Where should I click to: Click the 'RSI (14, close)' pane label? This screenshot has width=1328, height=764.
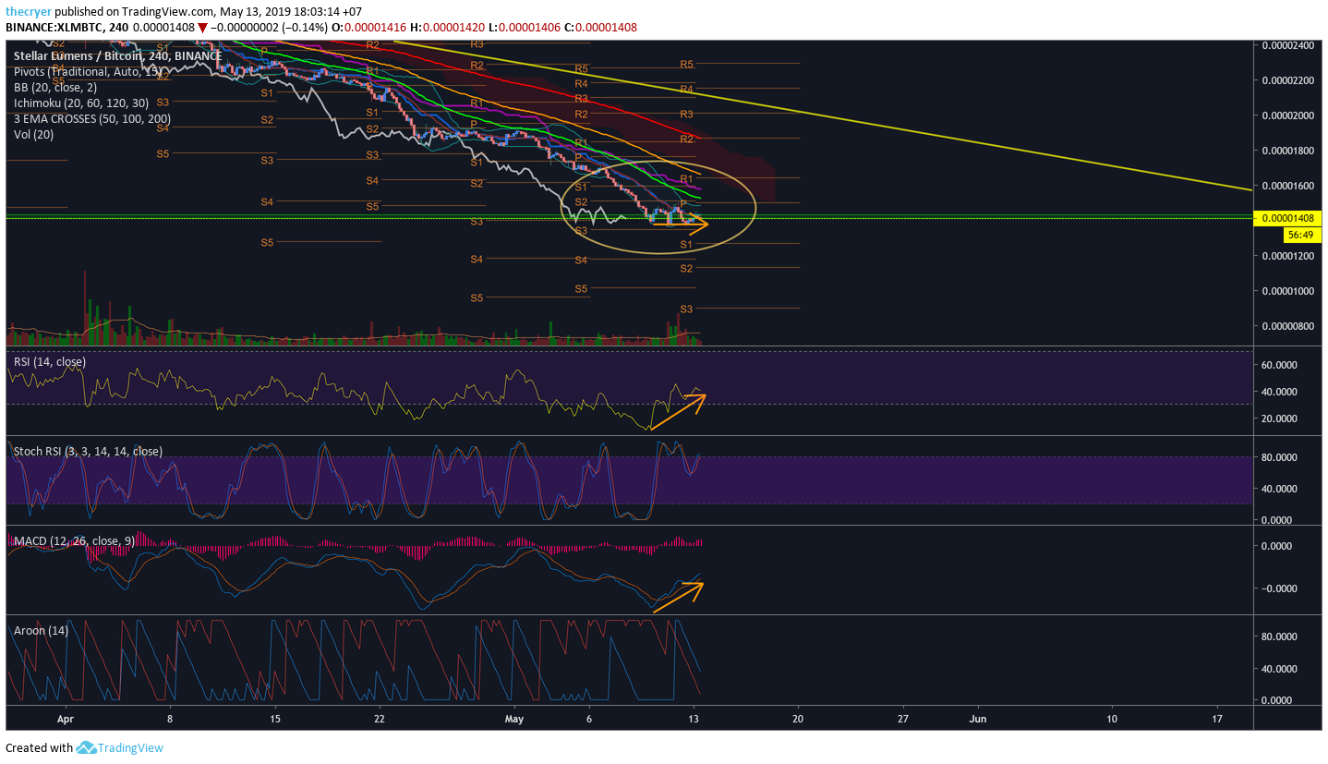pos(50,362)
